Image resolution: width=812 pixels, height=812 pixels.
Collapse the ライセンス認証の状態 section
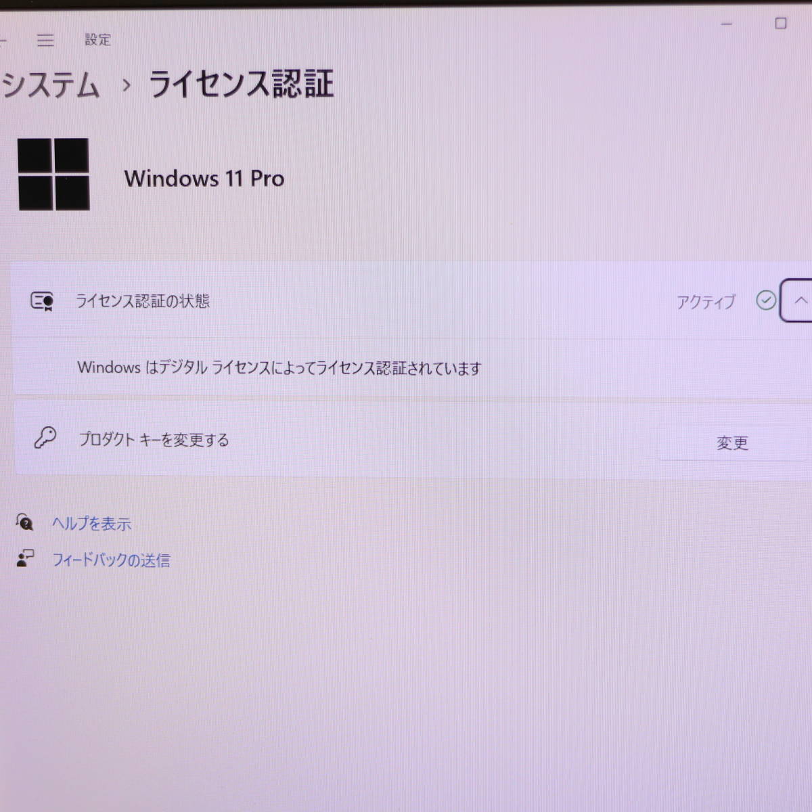[x=798, y=300]
